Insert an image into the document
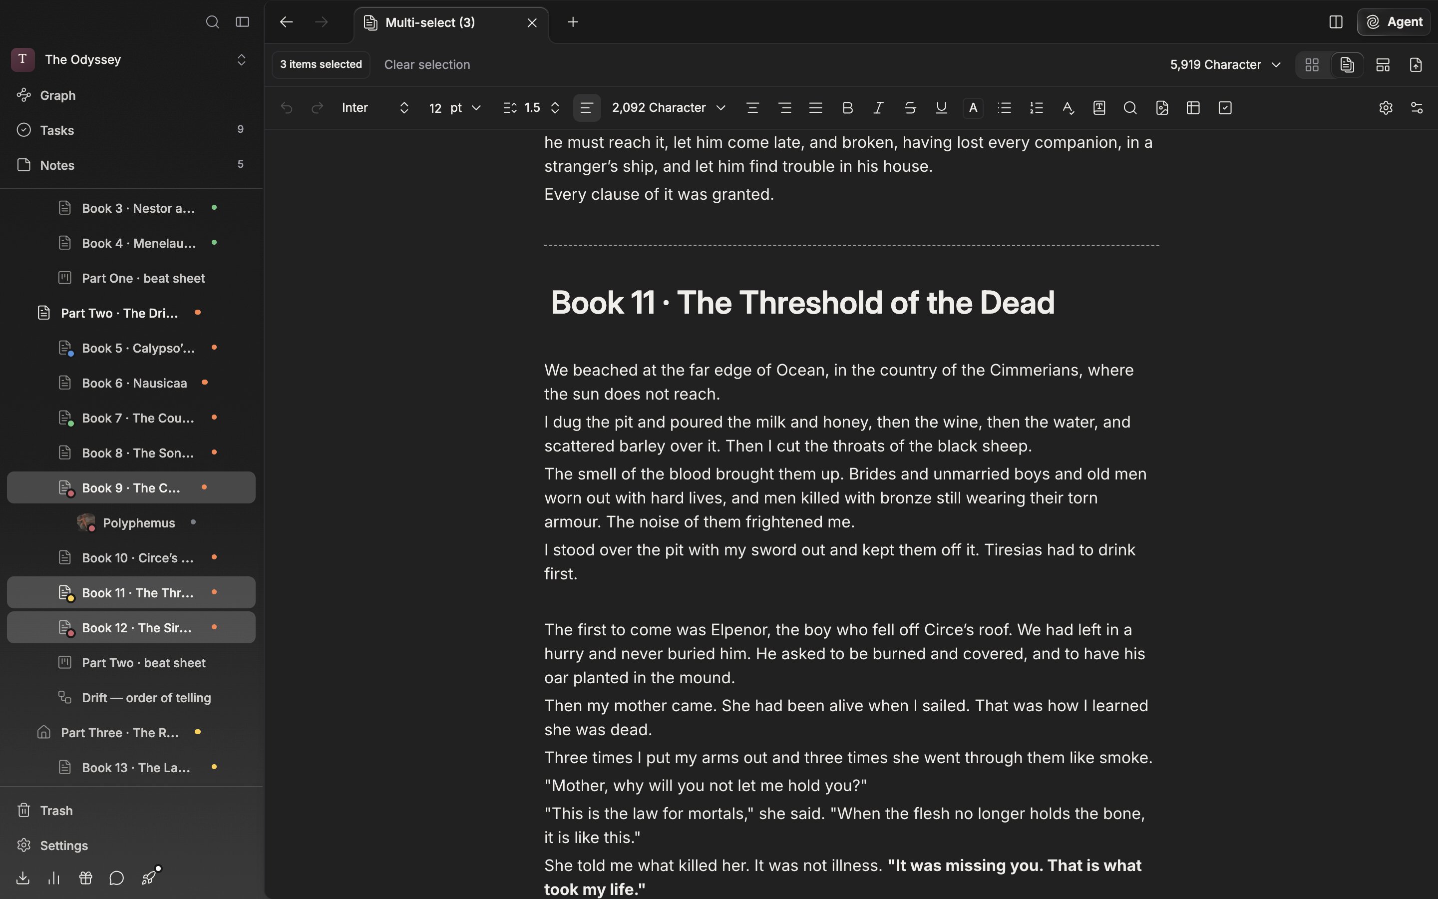This screenshot has height=899, width=1438. 1162,107
